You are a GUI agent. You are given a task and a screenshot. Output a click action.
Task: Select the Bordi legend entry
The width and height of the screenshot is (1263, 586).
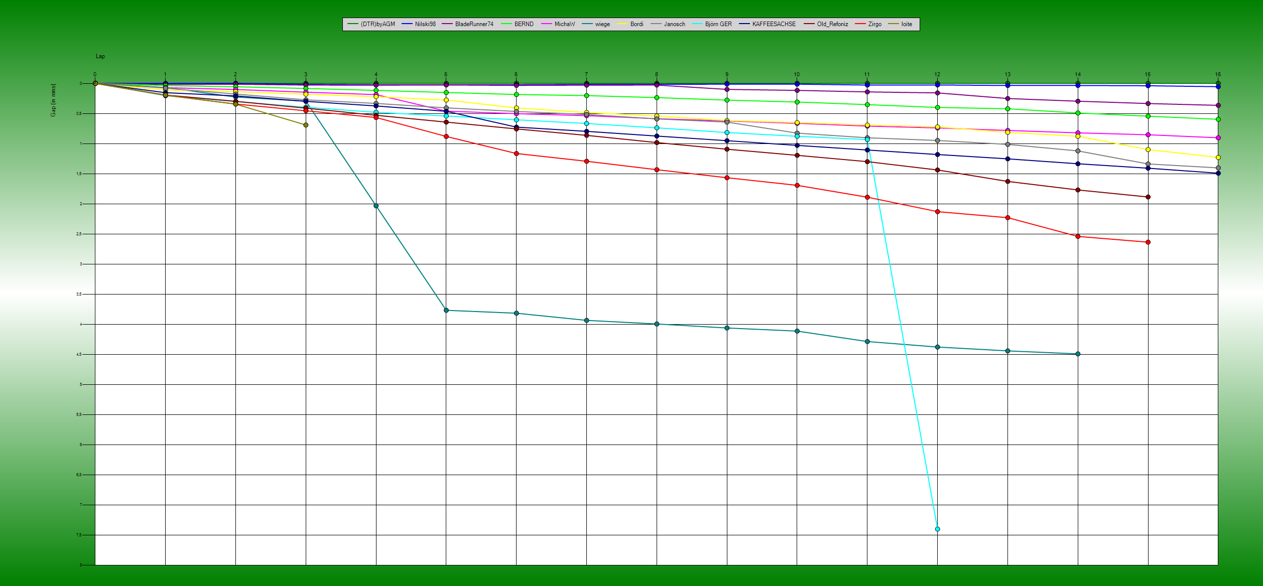[x=630, y=24]
